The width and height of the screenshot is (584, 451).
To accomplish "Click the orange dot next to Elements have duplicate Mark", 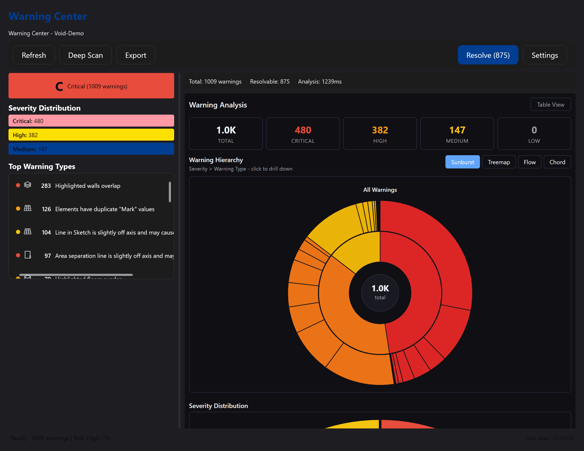I will click(18, 209).
